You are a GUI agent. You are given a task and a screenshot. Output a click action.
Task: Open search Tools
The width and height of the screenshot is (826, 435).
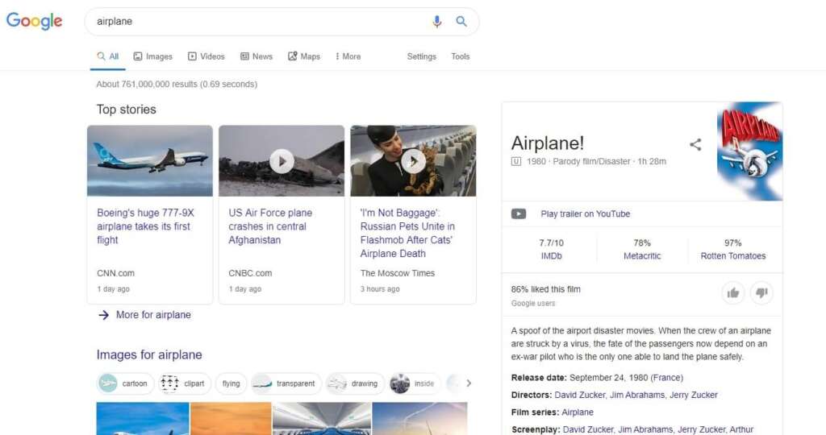point(461,56)
